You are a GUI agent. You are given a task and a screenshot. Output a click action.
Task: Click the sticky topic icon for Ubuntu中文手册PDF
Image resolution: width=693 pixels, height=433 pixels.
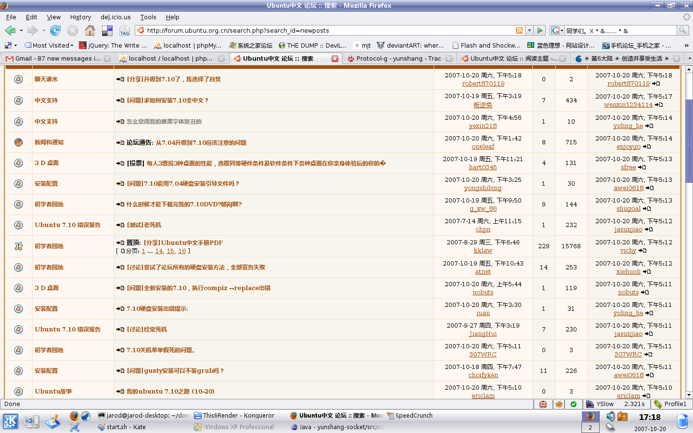(x=18, y=246)
